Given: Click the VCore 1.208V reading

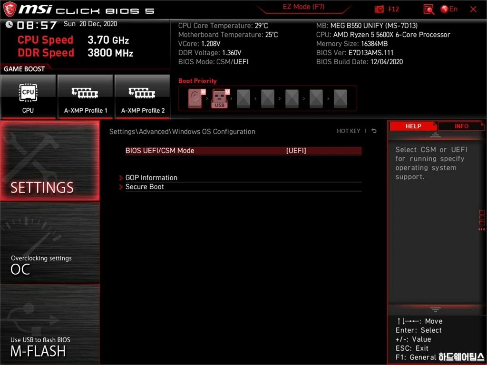Looking at the screenshot, I should [x=199, y=44].
